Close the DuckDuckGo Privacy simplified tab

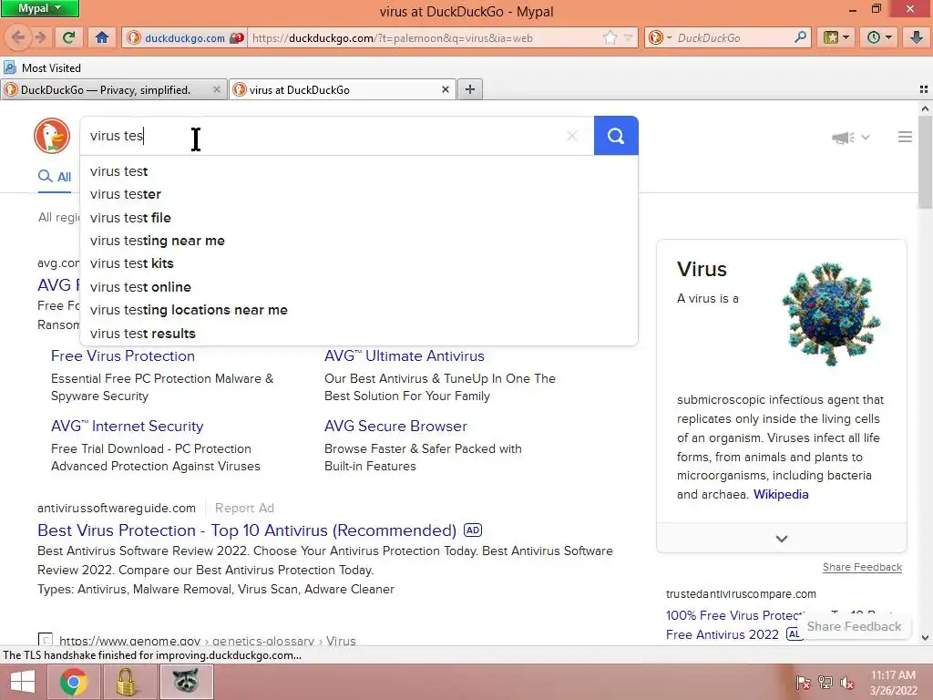[217, 89]
